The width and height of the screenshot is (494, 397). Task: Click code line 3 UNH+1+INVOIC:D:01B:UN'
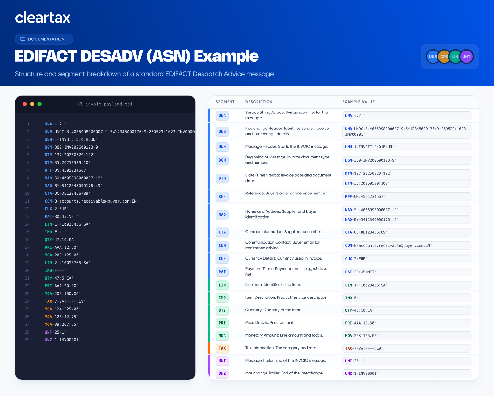point(71,140)
